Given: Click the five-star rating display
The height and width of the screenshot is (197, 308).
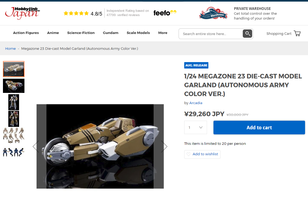Looking at the screenshot, I should pyautogui.click(x=76, y=13).
